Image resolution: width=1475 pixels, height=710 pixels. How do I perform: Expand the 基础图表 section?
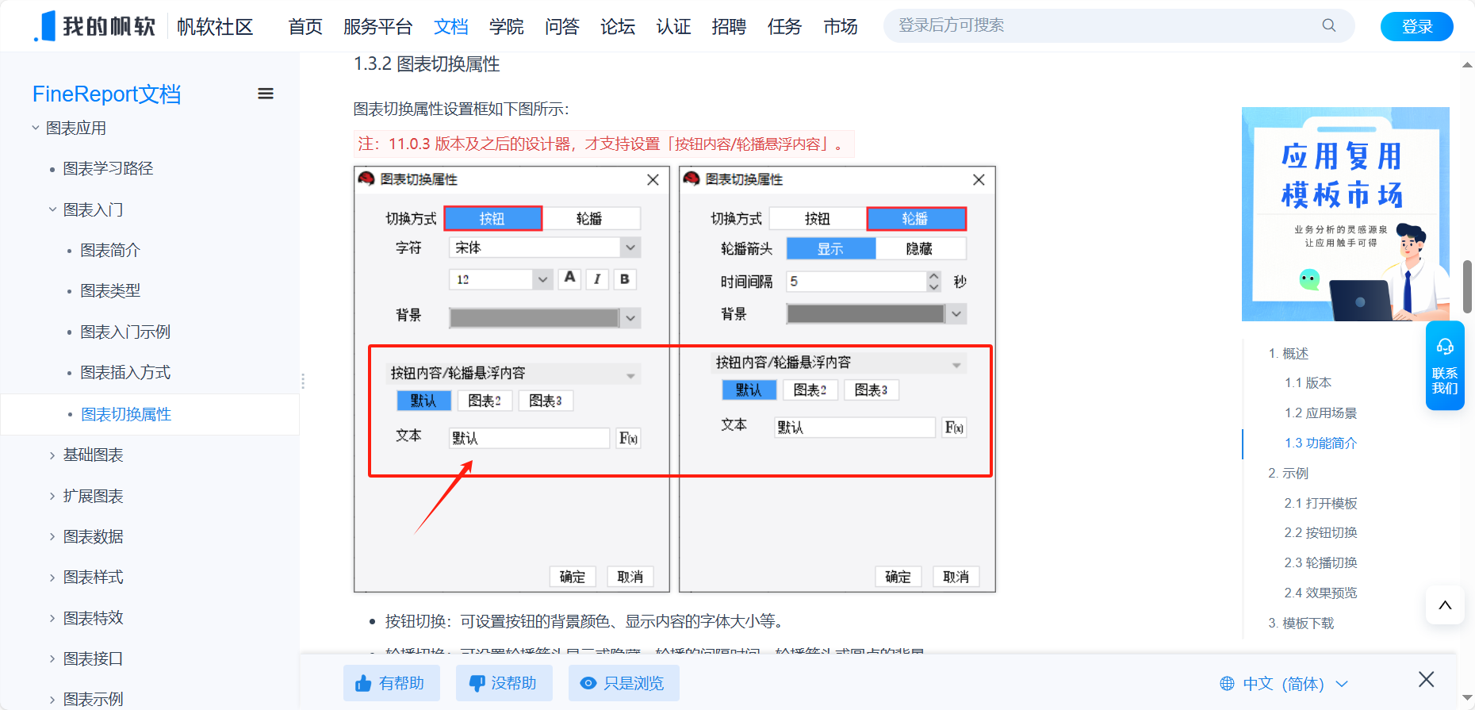(x=52, y=455)
